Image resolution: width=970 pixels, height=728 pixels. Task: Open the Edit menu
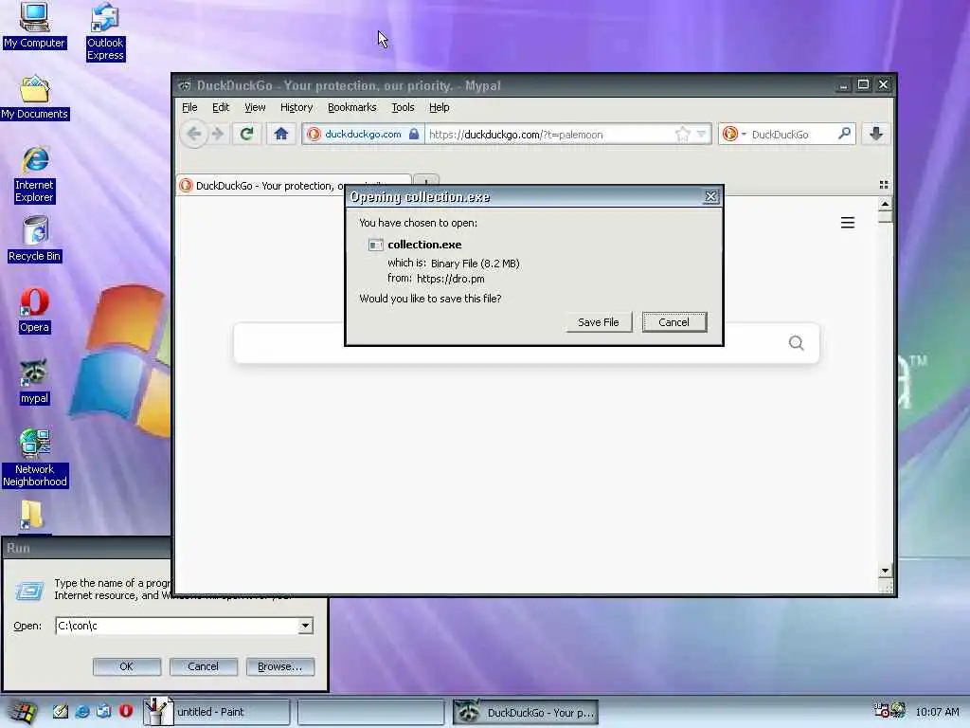[220, 107]
